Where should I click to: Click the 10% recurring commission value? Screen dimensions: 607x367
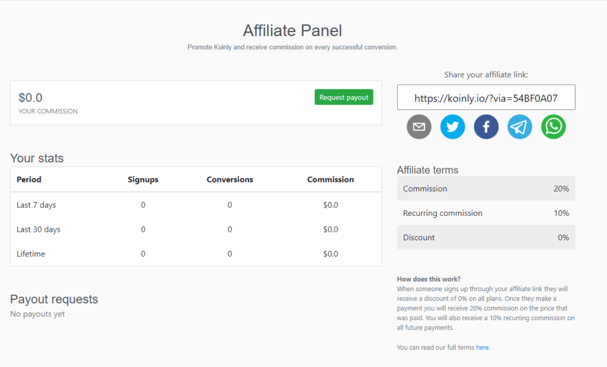(561, 213)
